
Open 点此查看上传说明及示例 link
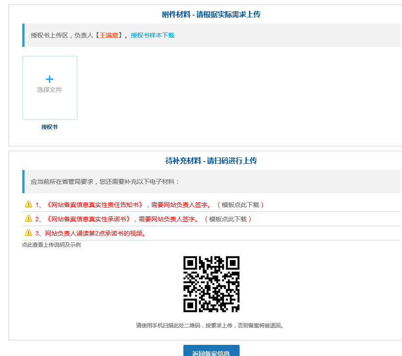[51, 244]
